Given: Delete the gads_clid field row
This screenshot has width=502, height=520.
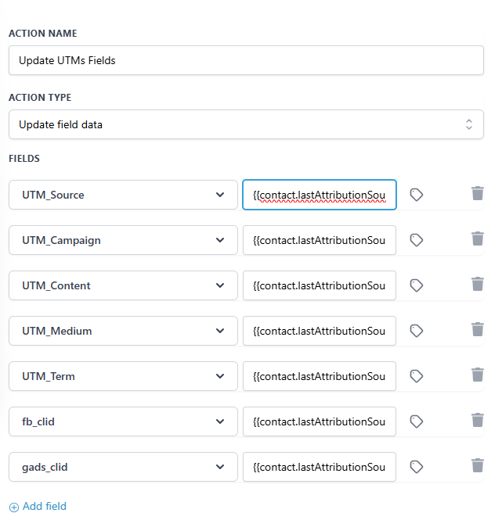Looking at the screenshot, I should [477, 465].
